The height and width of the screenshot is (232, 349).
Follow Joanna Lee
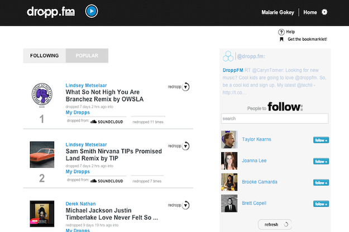click(x=321, y=161)
